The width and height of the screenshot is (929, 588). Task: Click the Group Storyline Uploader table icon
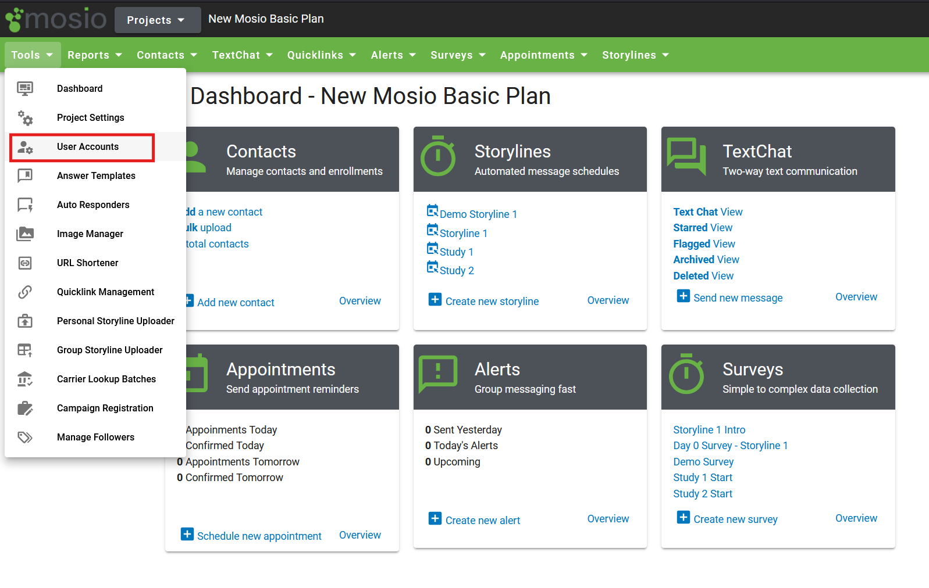pyautogui.click(x=25, y=350)
